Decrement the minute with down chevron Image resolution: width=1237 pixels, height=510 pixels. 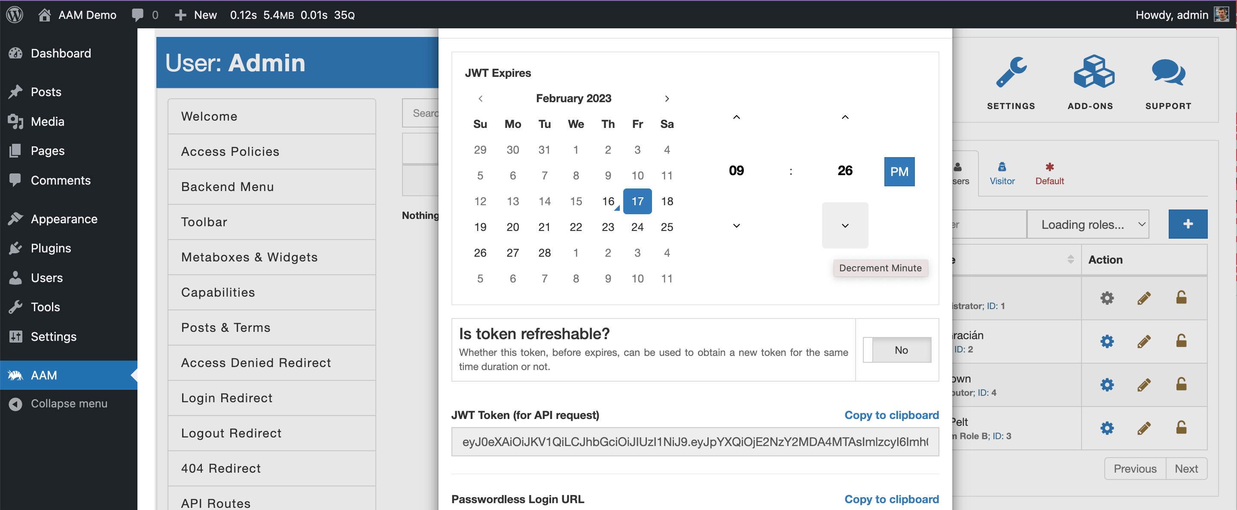(x=845, y=225)
